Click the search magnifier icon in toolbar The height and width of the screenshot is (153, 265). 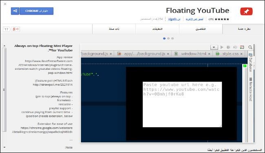[x=250, y=47]
